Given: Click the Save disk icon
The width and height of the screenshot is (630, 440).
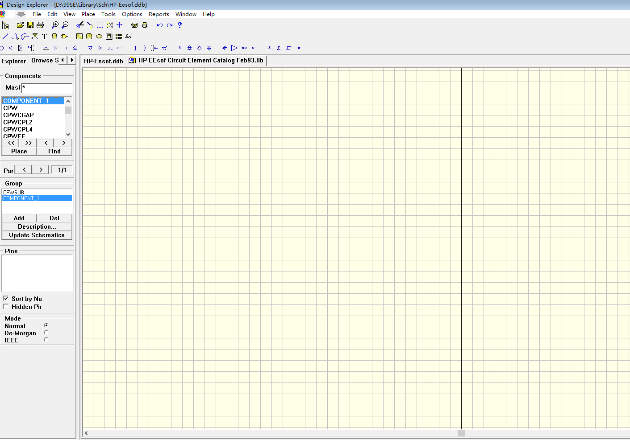Looking at the screenshot, I should click(30, 25).
